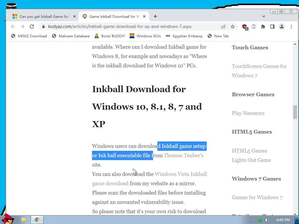Open TouchScreen Games for Windows 7 link

[x=259, y=71]
